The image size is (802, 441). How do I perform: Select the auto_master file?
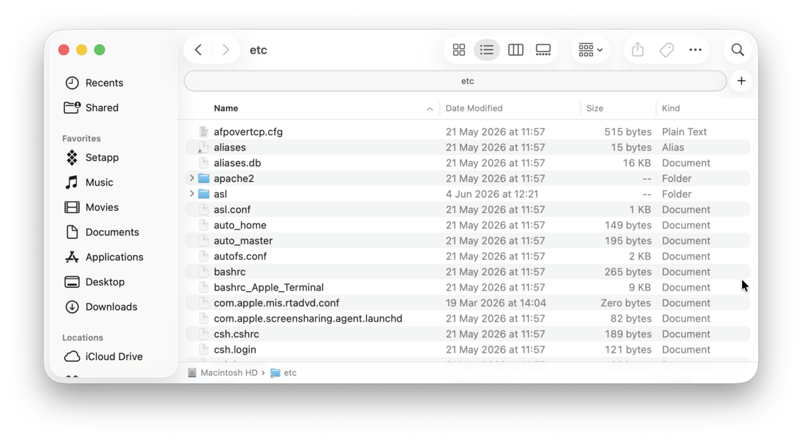click(468, 241)
